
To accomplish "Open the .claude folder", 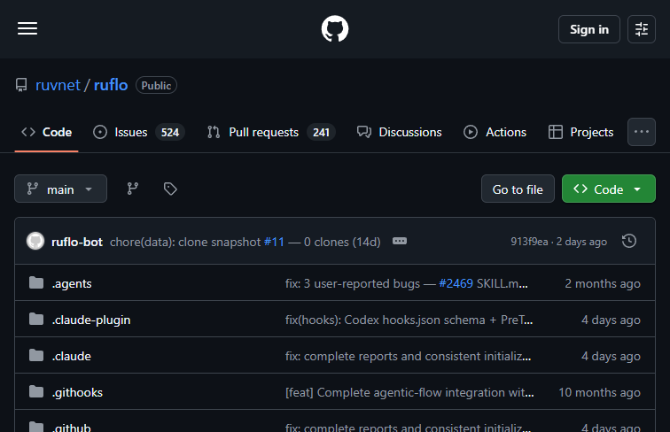I will pos(72,356).
